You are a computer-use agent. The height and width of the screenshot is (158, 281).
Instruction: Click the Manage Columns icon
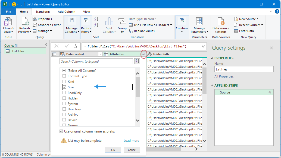tap(72, 21)
